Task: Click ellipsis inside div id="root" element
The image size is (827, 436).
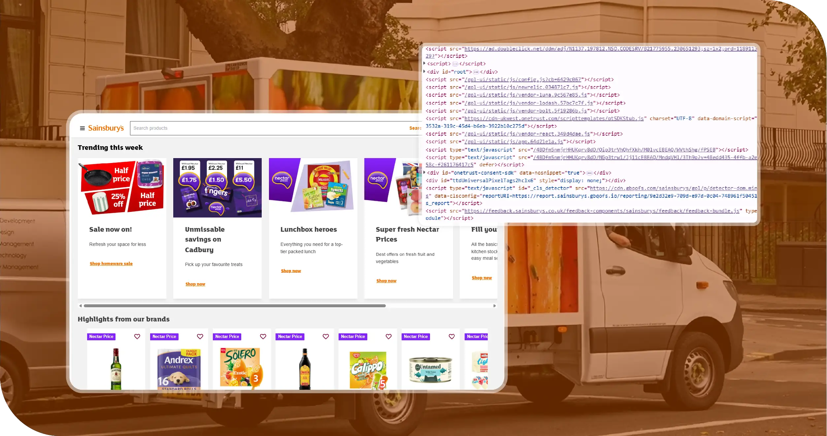Action: [x=476, y=72]
